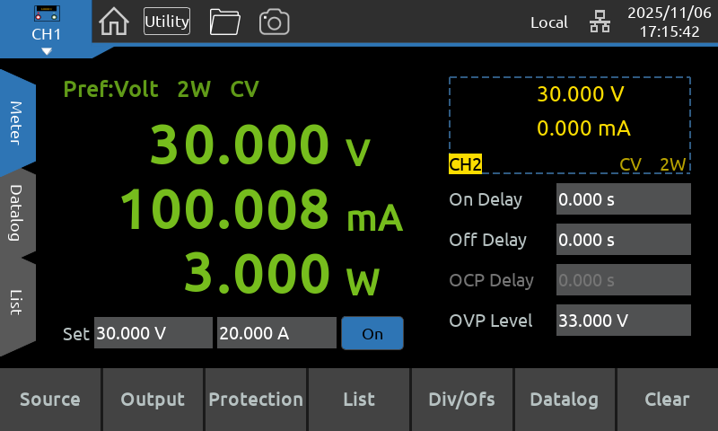Capture a screenshot with camera icon
Viewport: 718px width, 431px height.
(x=274, y=22)
